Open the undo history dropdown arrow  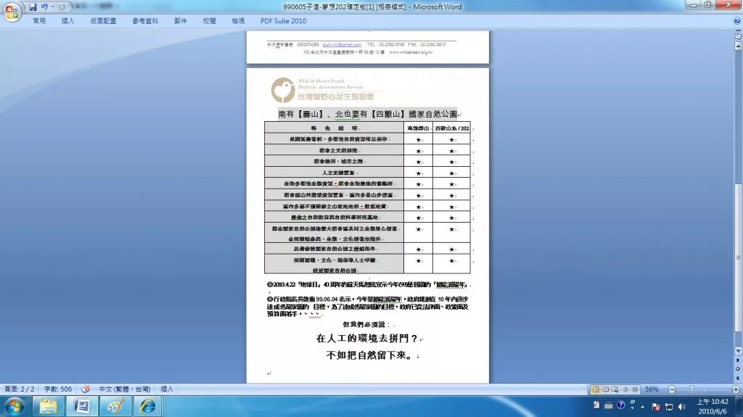52,7
